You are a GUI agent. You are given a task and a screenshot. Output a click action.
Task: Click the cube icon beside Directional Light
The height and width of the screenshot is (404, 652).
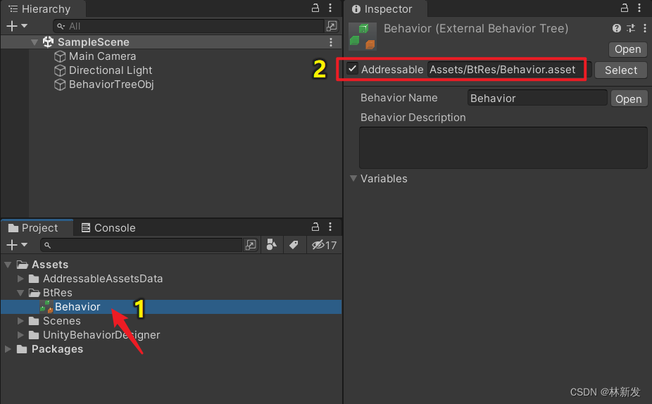pos(60,70)
